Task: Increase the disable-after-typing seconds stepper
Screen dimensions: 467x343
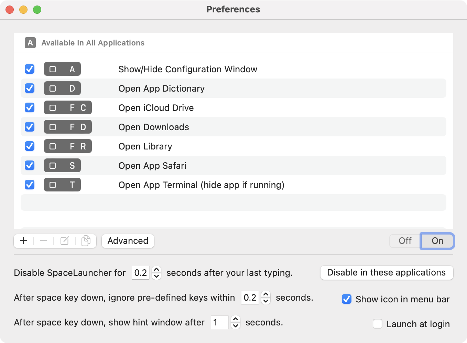Action: coord(156,270)
